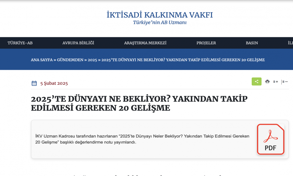Open the 2025 breadcrumb link
293x176 pixels.
click(x=92, y=60)
